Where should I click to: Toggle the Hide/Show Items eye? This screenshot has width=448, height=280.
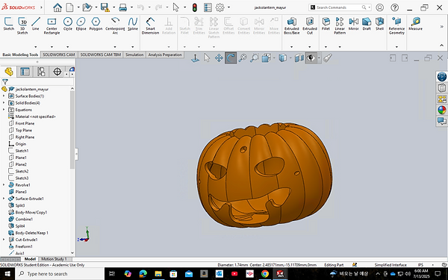311,58
